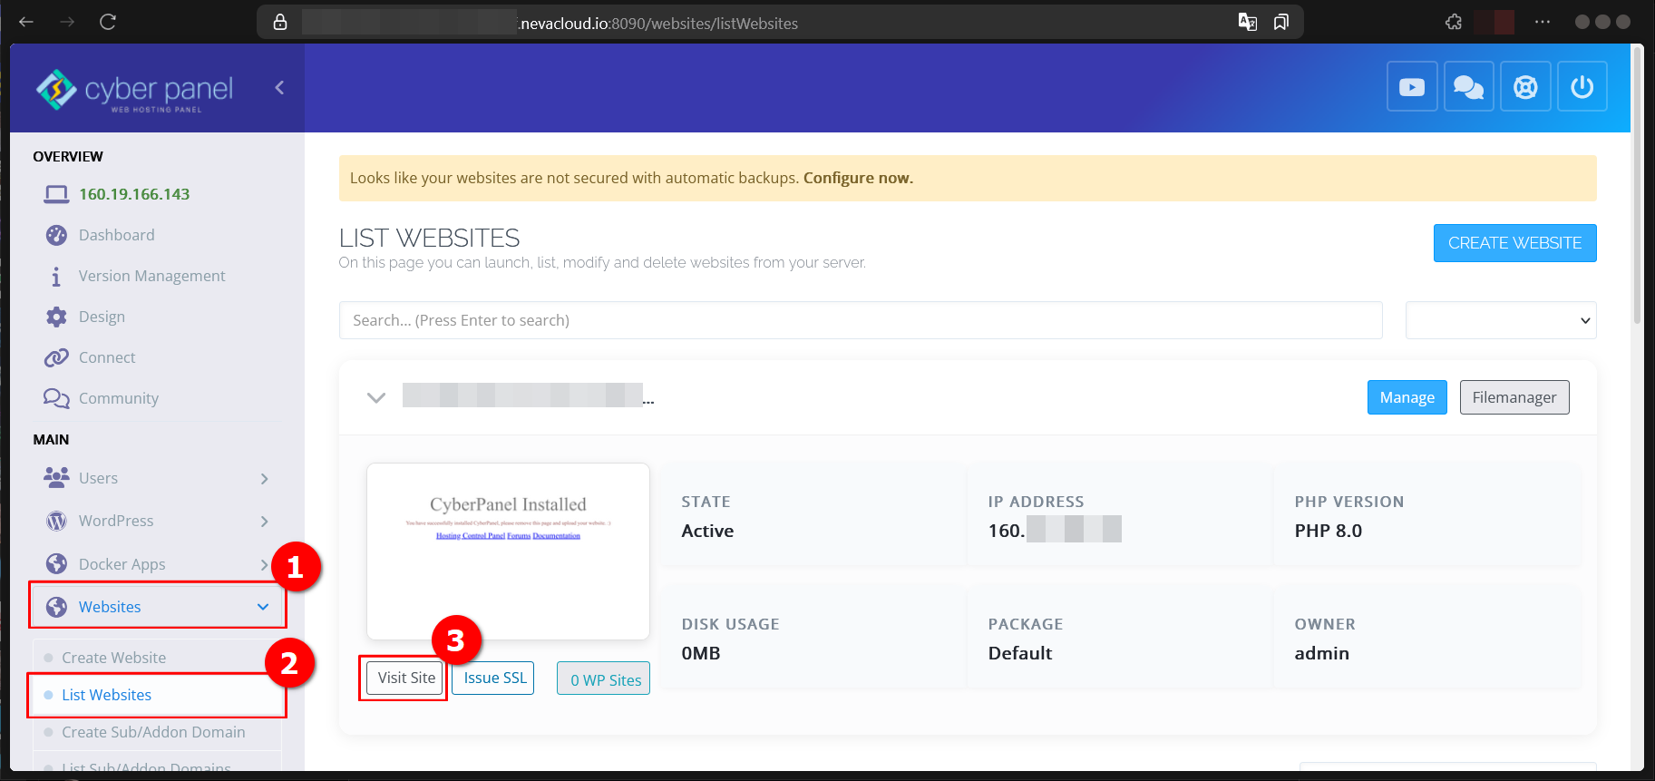The width and height of the screenshot is (1655, 781).
Task: Collapse the website row chevron
Action: (376, 397)
